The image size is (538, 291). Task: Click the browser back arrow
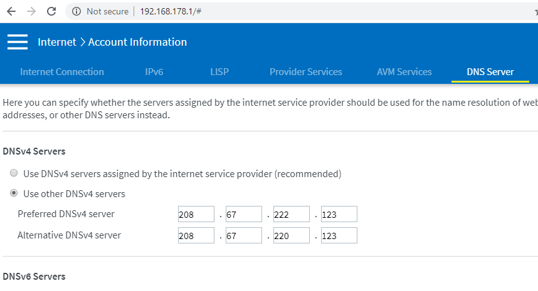click(x=11, y=11)
